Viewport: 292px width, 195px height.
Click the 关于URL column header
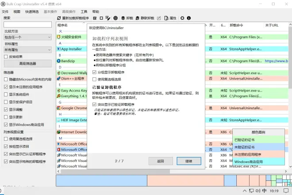tap(272, 25)
